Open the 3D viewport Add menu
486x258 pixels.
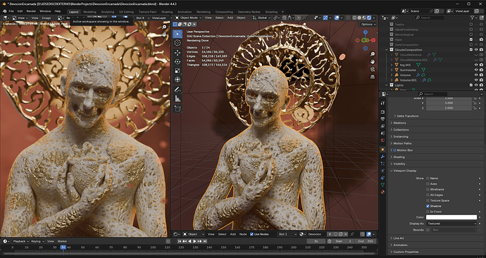click(x=230, y=18)
